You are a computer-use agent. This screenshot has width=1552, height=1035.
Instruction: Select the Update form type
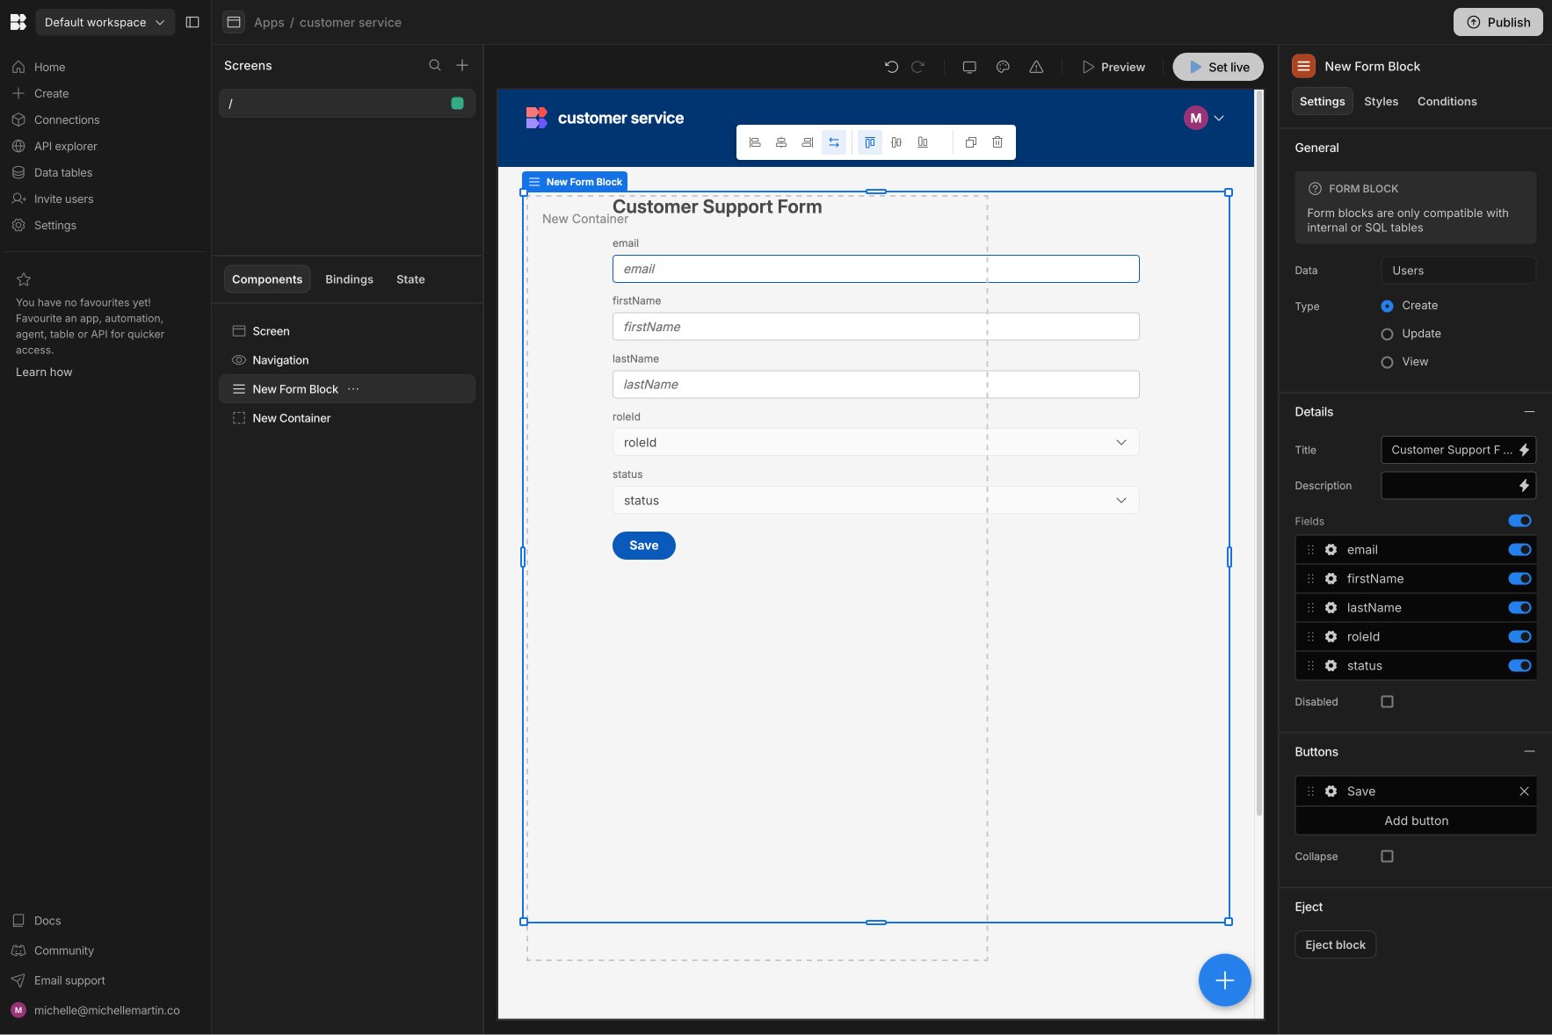pos(1387,334)
